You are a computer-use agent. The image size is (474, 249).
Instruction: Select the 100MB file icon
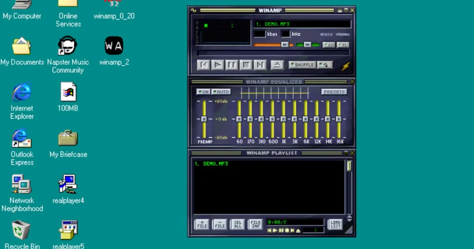point(68,97)
